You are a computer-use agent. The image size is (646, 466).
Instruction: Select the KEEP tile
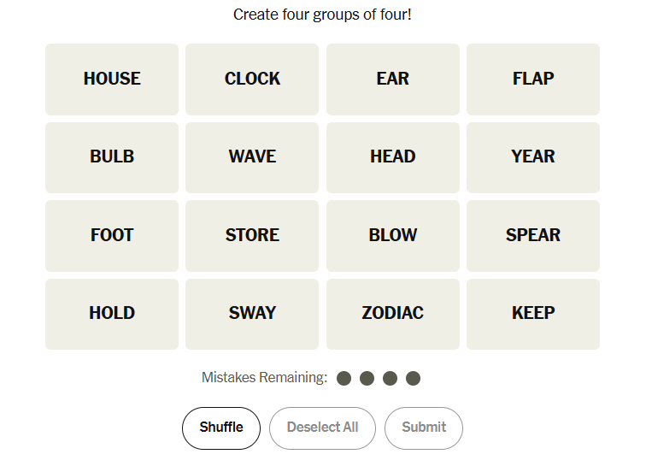point(533,314)
